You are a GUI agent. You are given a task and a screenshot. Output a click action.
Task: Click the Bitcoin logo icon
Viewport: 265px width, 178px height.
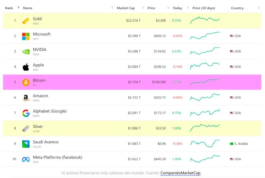(26, 82)
